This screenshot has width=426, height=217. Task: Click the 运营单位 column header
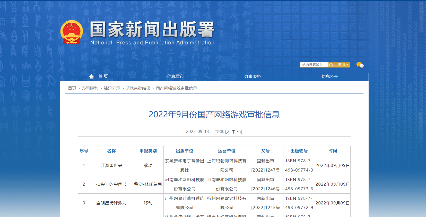227,151
